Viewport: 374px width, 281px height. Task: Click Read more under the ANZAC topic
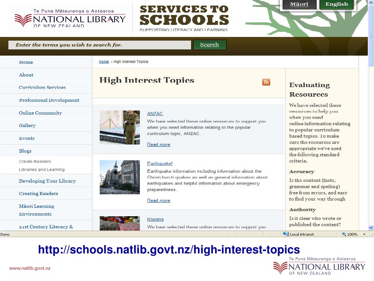click(159, 145)
